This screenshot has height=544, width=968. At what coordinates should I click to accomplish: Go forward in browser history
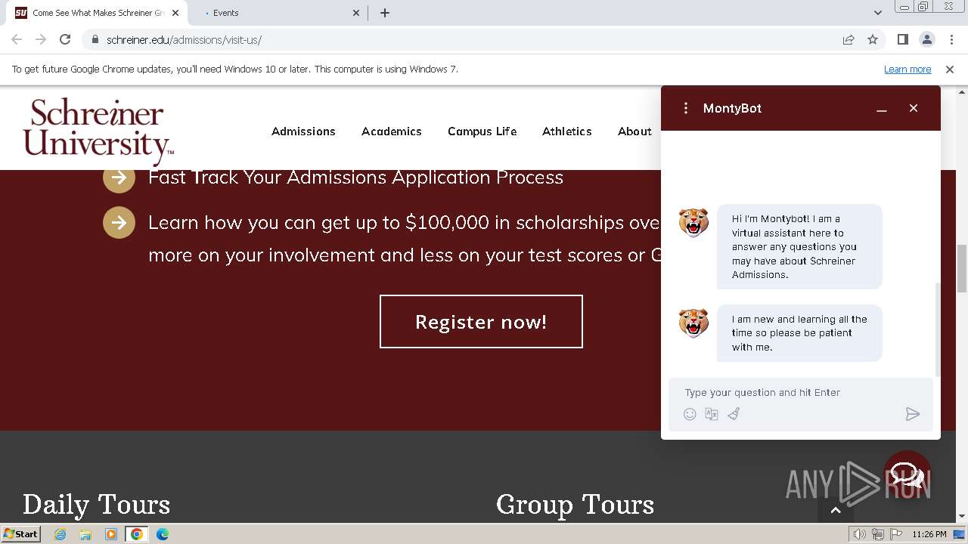(x=41, y=39)
